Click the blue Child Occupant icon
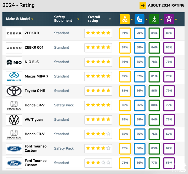The height and width of the screenshot is (174, 188). pyautogui.click(x=139, y=19)
